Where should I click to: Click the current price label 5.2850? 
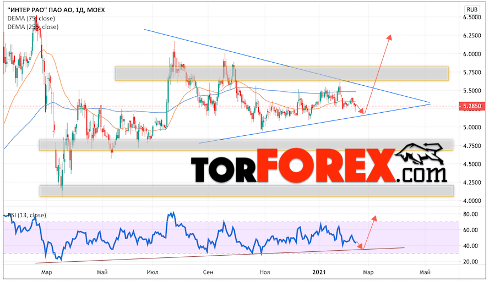click(472, 106)
